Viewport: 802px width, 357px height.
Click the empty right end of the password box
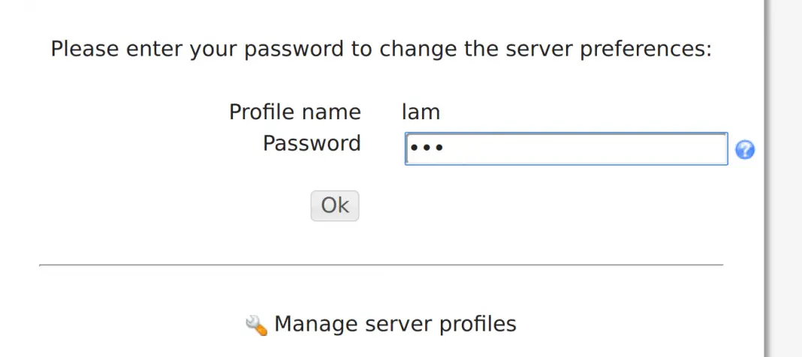[676, 148]
